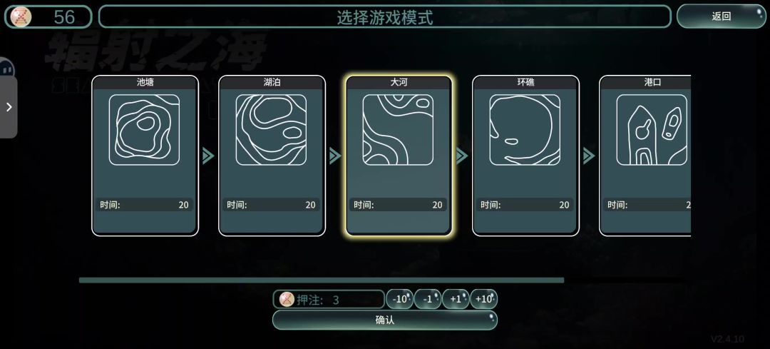The width and height of the screenshot is (770, 349).
Task: Choose the 大河 river map icon
Action: click(x=398, y=130)
